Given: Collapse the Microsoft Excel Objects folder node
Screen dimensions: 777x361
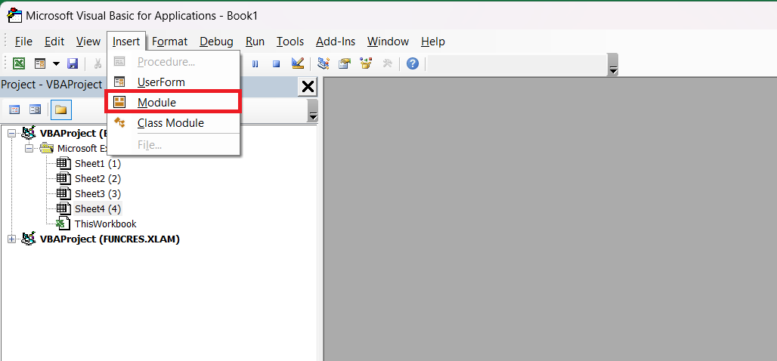Looking at the screenshot, I should pos(29,148).
